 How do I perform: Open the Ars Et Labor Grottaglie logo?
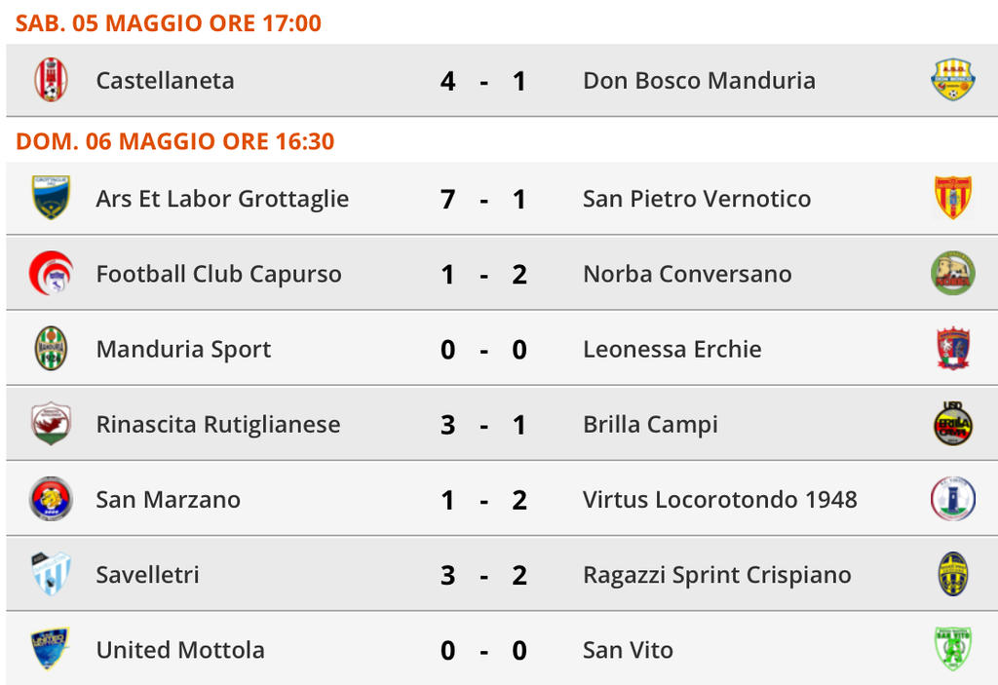tap(51, 198)
